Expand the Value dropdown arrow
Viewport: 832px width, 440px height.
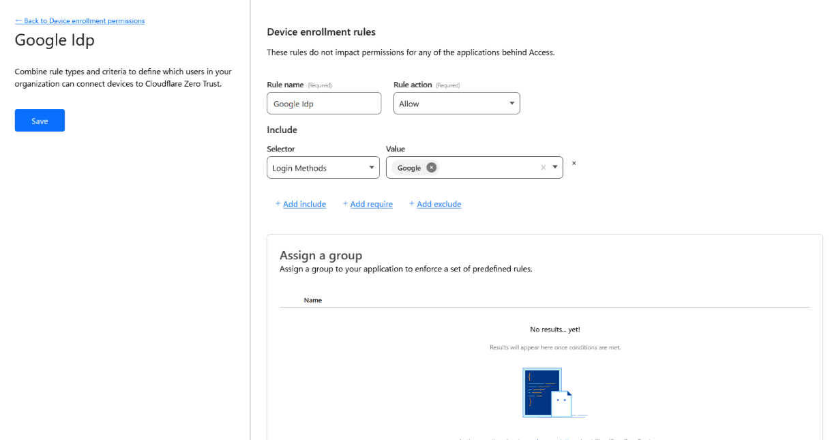(x=555, y=168)
